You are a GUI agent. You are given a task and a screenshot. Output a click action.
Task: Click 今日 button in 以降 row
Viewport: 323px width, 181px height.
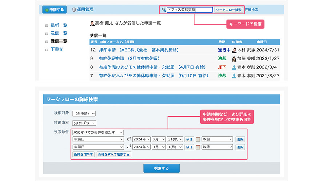(x=189, y=147)
